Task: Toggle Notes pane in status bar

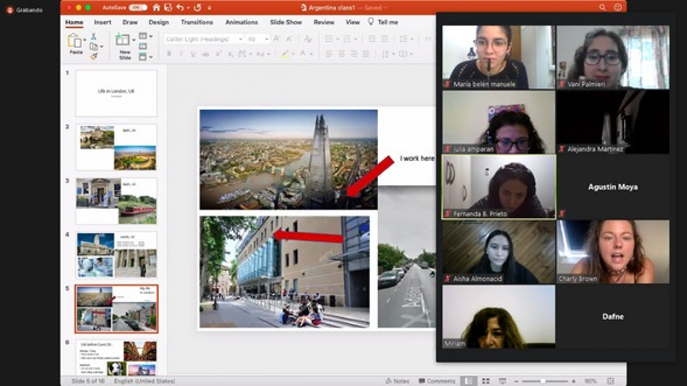Action: 398,381
